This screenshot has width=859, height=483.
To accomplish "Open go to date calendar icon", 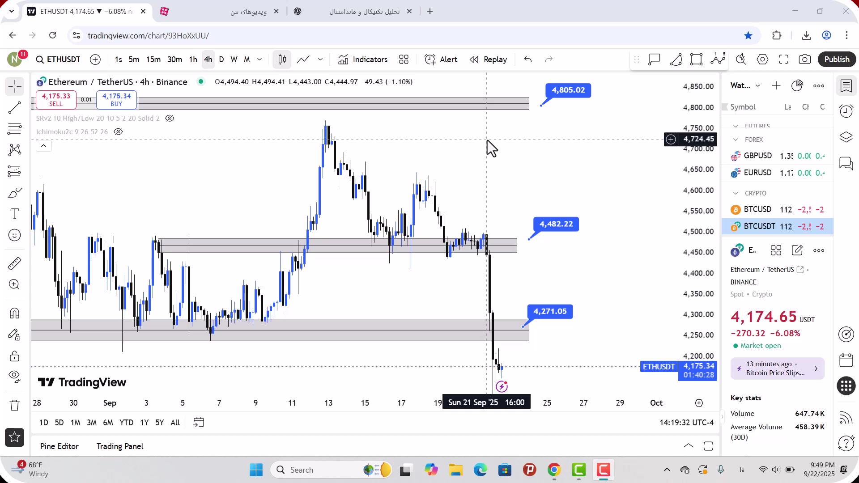I will [199, 423].
